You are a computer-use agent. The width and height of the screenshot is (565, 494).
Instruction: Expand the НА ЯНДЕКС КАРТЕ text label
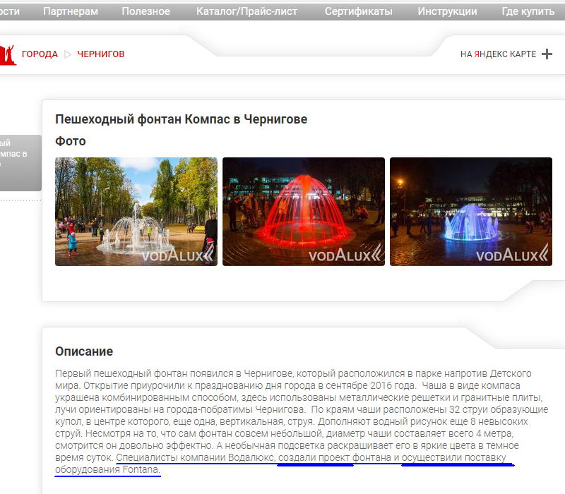pos(498,54)
